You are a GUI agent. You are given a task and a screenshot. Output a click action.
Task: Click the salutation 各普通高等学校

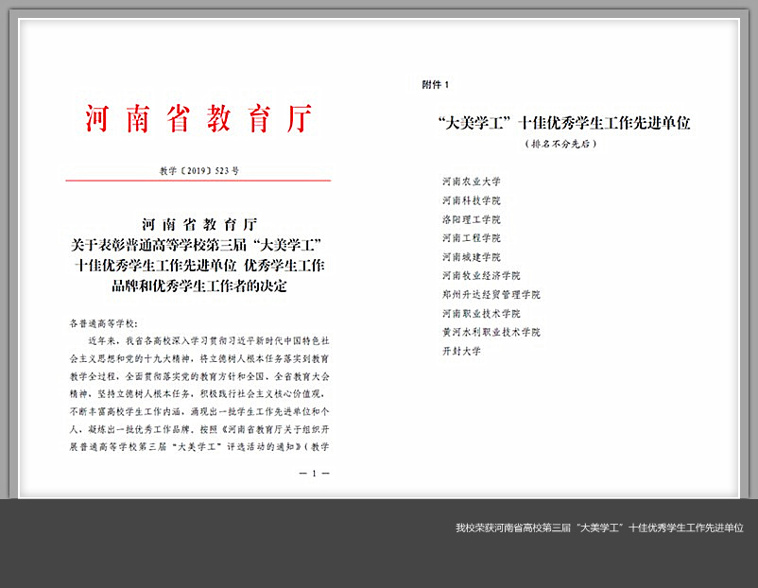point(104,321)
